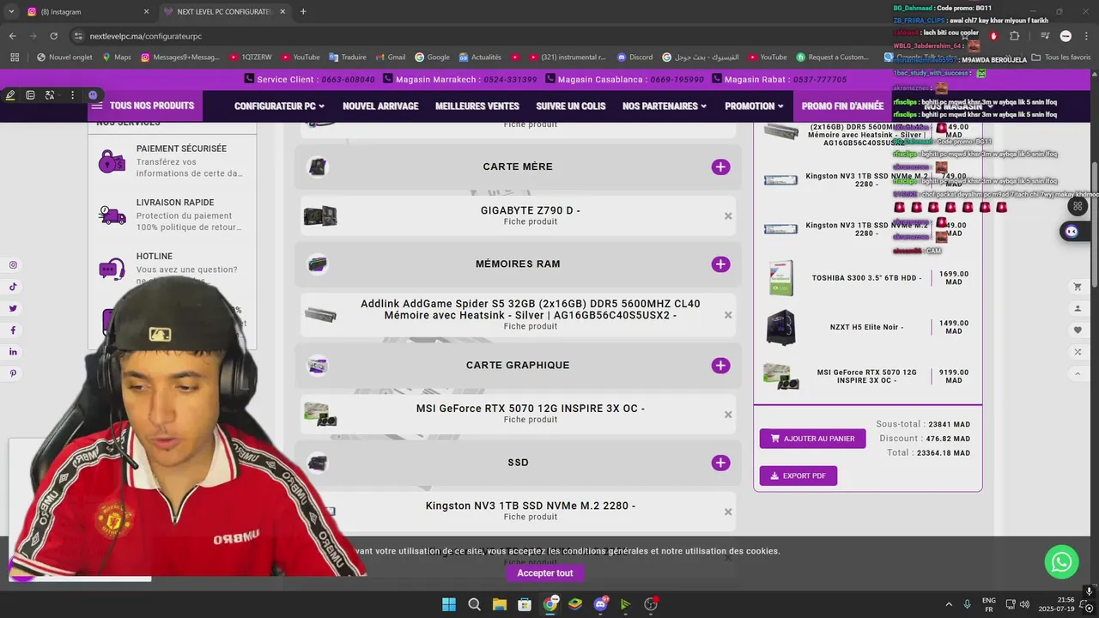This screenshot has height=618, width=1099.
Task: Open Actualités bookmark
Action: tap(479, 58)
